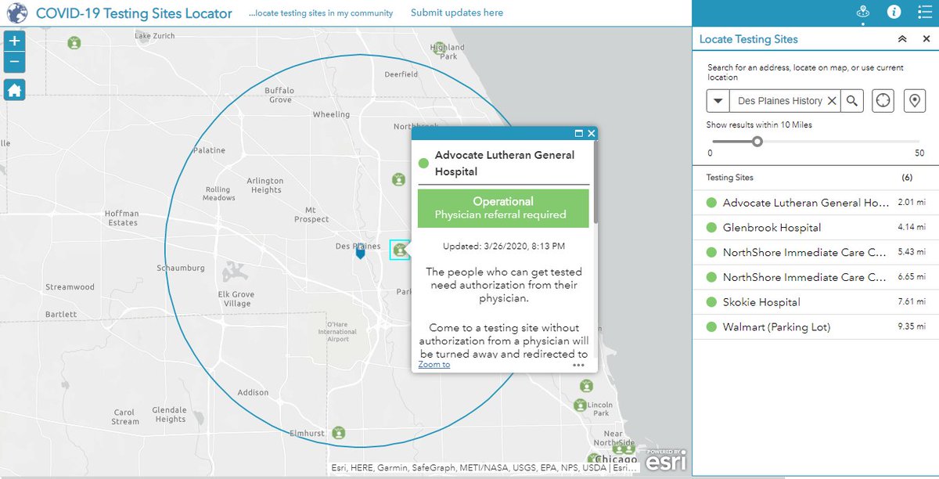Clear the Des Plaines History search text

pyautogui.click(x=832, y=101)
